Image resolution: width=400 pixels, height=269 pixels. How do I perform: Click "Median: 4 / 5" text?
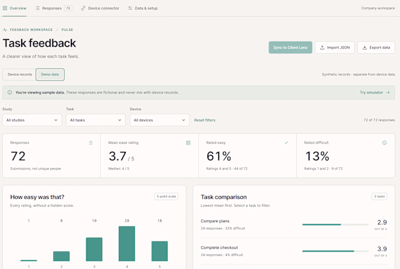119,168
